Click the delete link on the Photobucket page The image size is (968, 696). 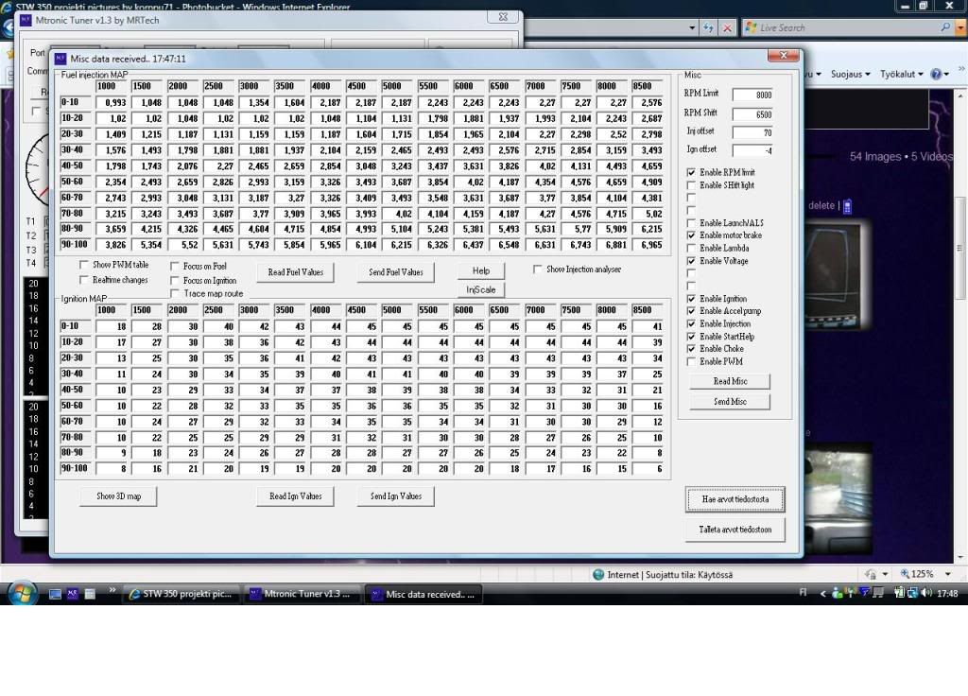(821, 205)
